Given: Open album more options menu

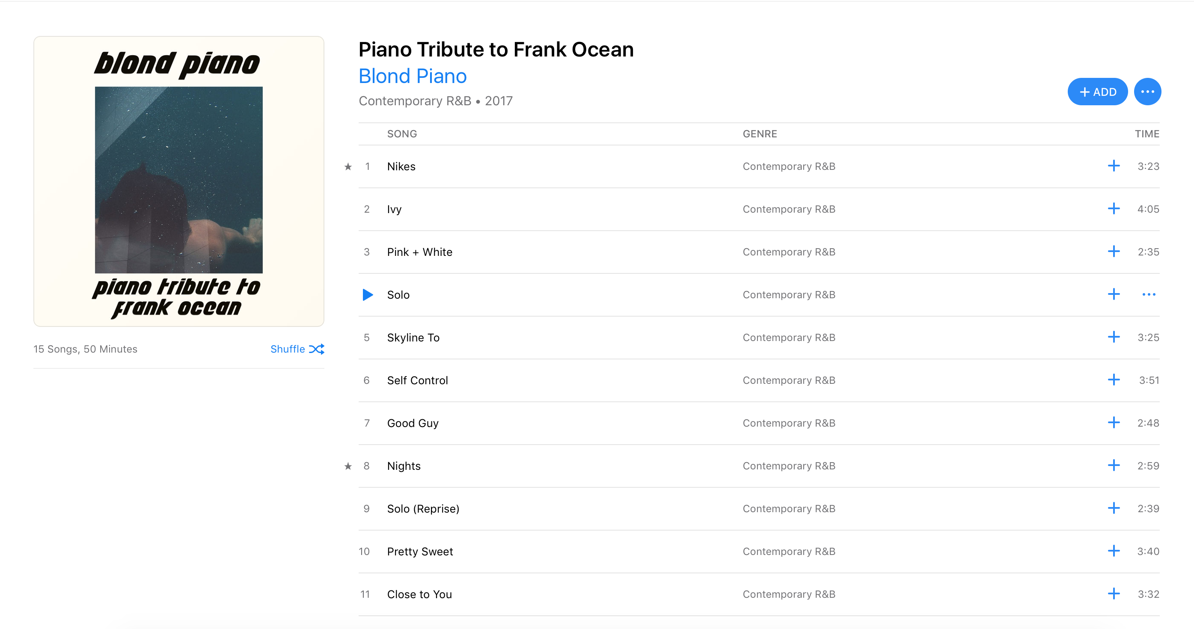Looking at the screenshot, I should pyautogui.click(x=1147, y=92).
